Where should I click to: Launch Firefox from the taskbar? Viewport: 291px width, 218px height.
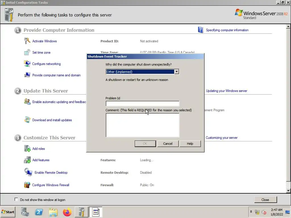(x=67, y=212)
